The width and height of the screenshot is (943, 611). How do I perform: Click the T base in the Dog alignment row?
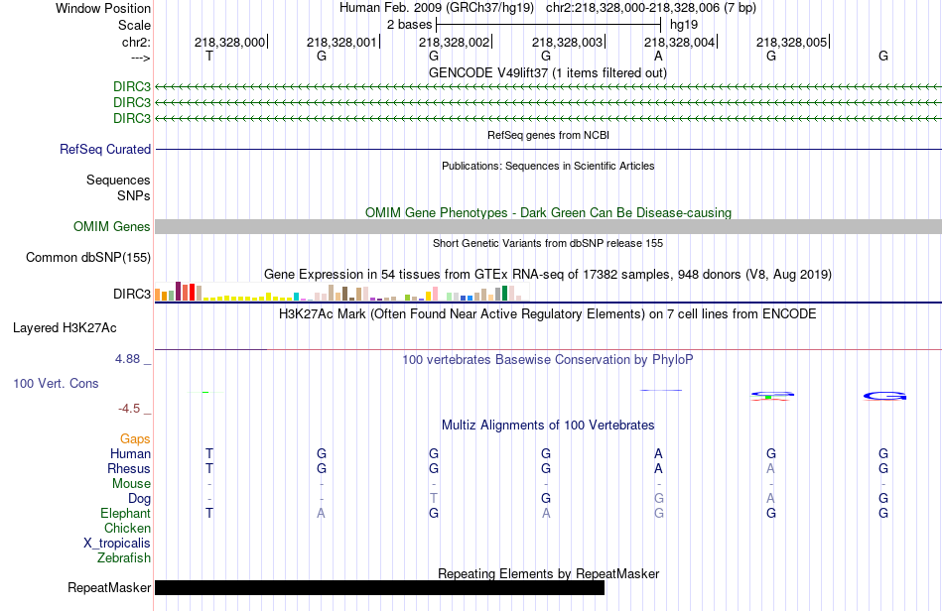tap(434, 498)
